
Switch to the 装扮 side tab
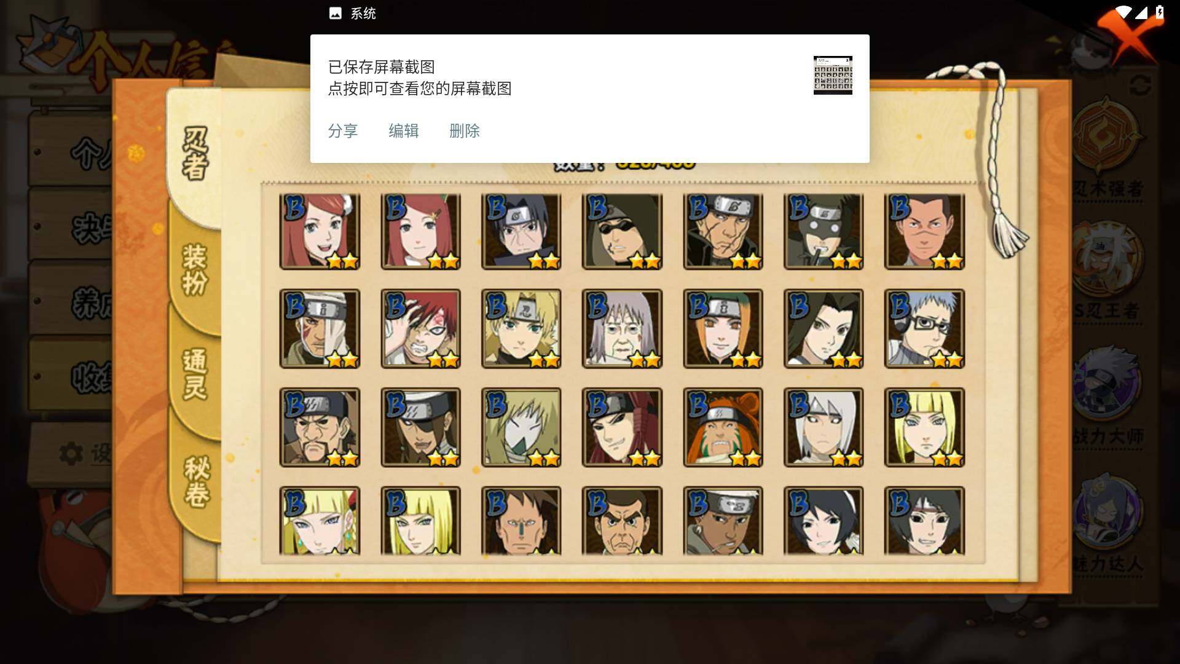[x=195, y=271]
